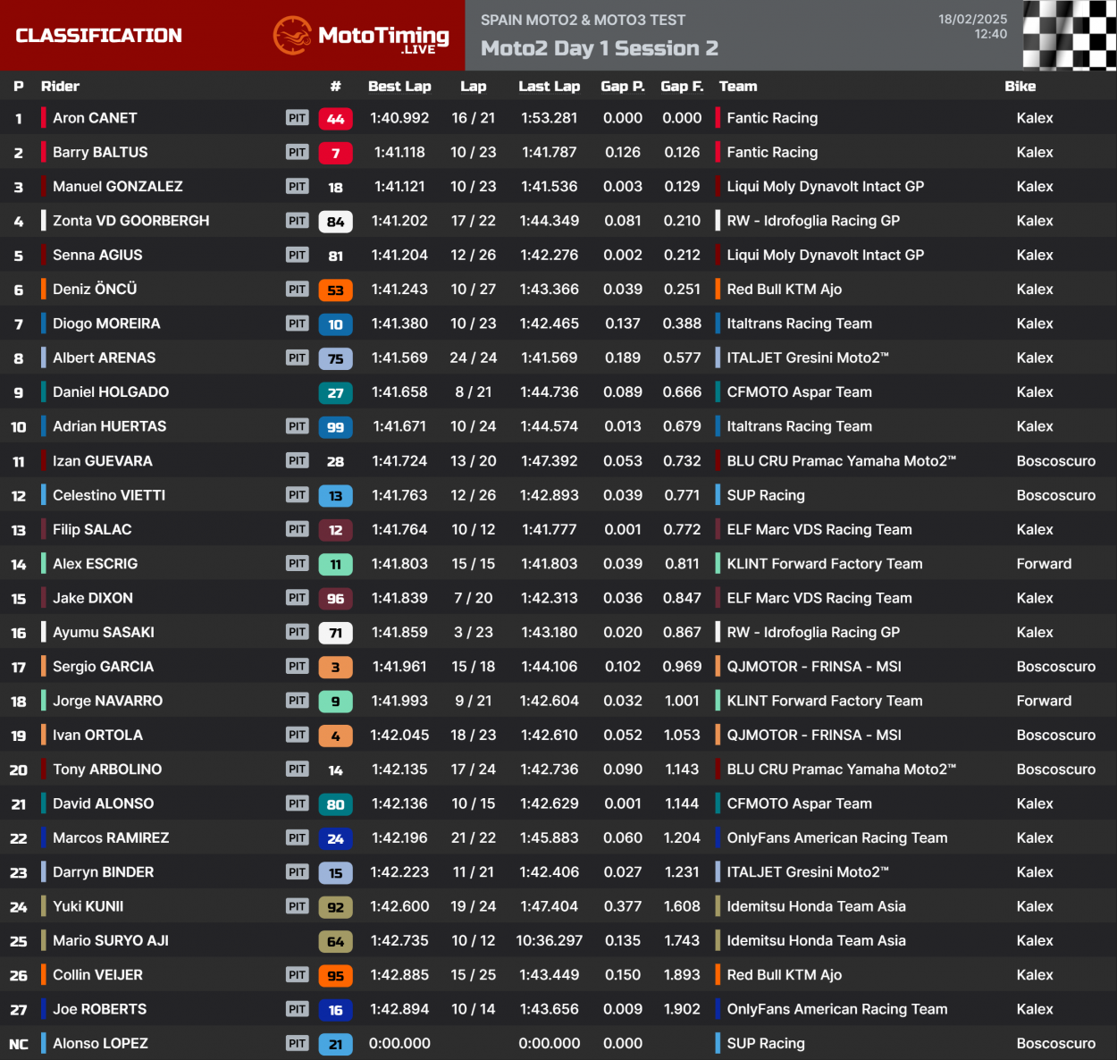Click Deniz Öncü's orange number 53 badge

[x=335, y=290]
